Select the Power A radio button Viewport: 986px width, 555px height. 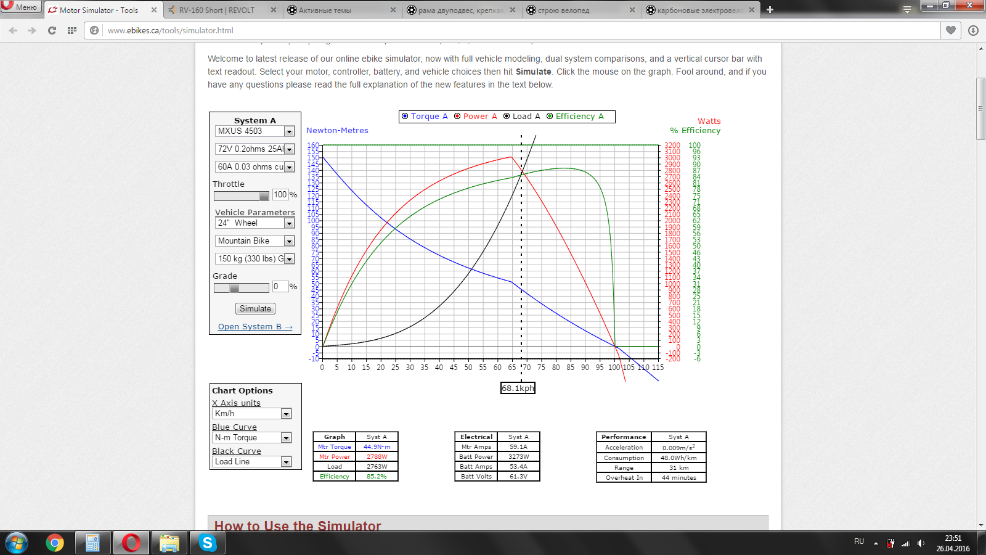tap(457, 116)
